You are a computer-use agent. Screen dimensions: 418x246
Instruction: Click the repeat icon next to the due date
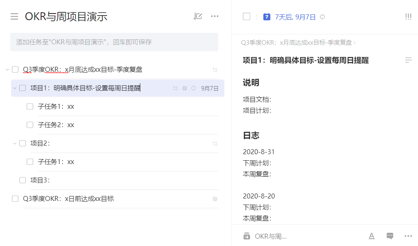322,17
